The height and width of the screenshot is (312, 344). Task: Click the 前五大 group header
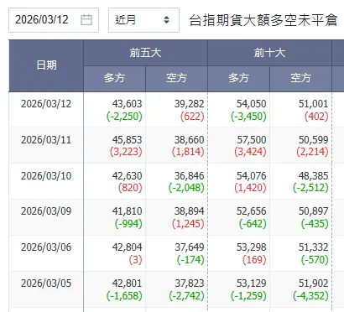click(x=145, y=53)
